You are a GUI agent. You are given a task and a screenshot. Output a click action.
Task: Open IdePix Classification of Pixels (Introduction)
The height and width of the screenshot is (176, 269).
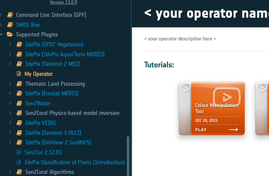tap(74, 162)
